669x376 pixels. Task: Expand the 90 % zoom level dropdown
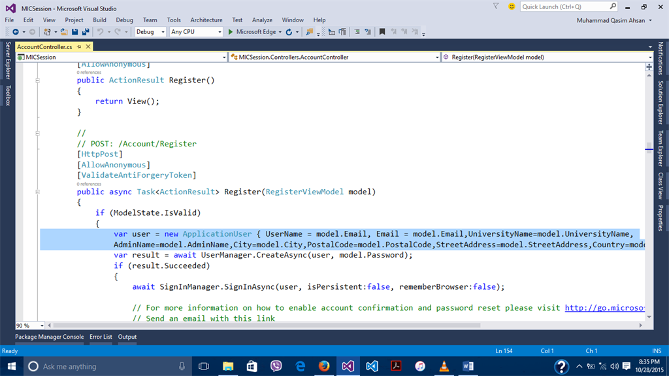tap(42, 325)
